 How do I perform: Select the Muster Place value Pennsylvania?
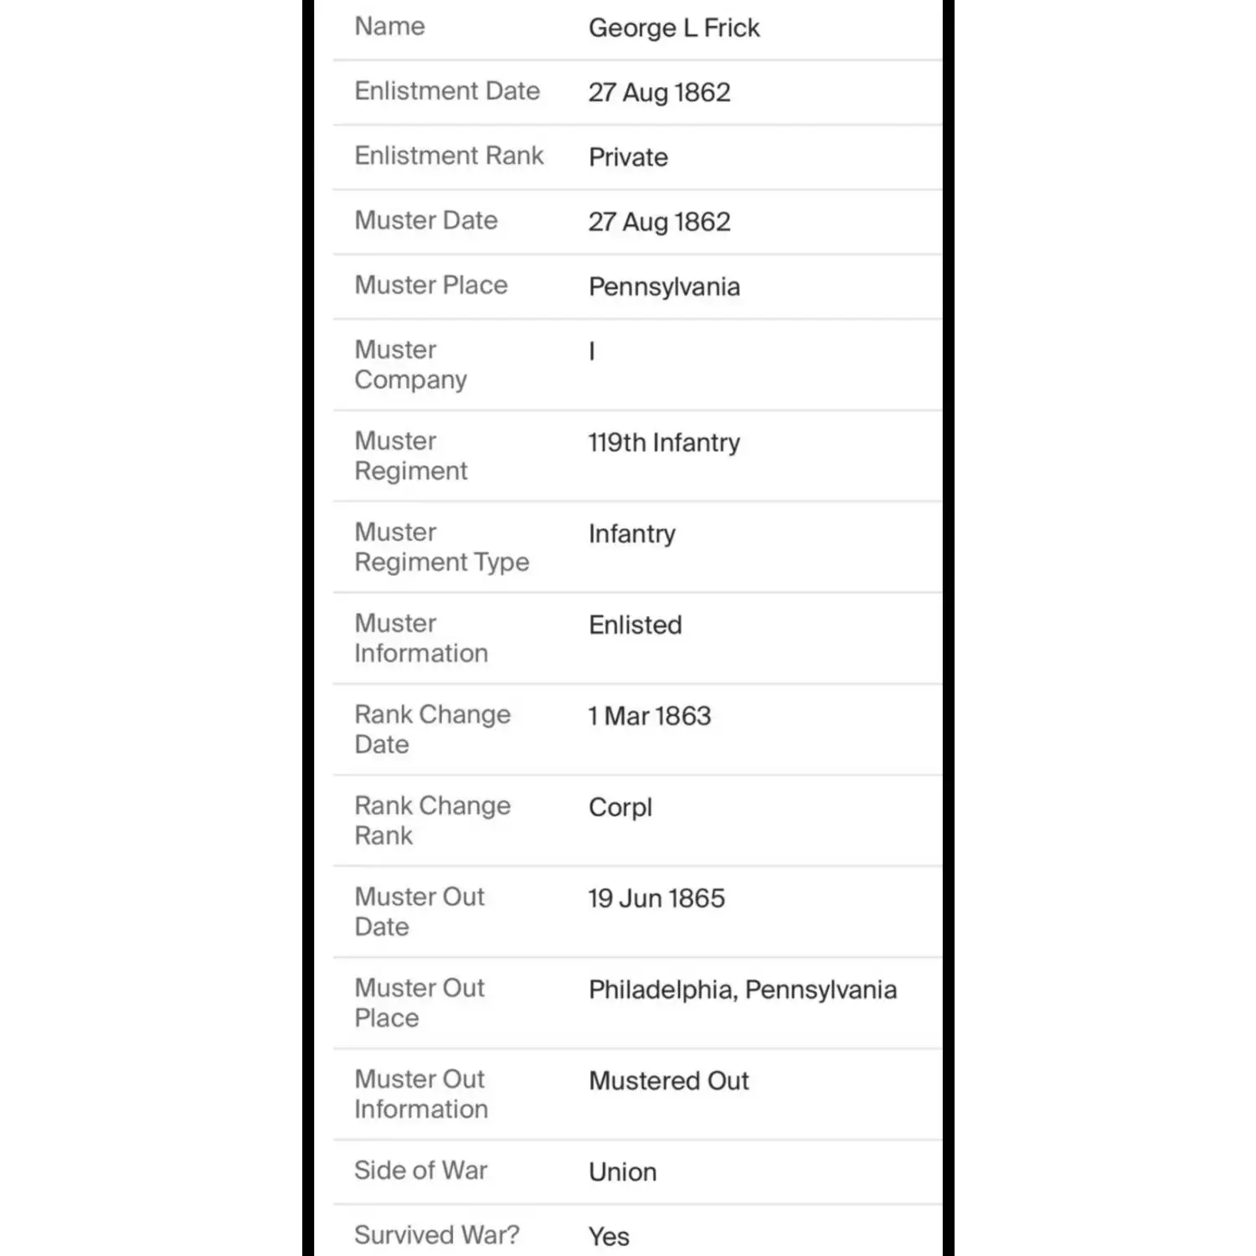pyautogui.click(x=663, y=286)
